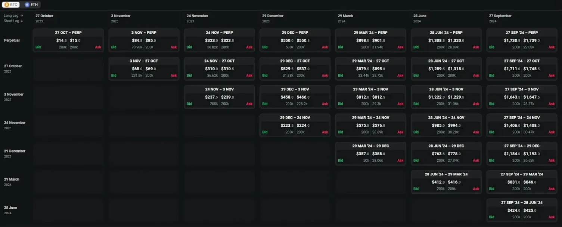Screen dimensions: 562x227
Task: Click the 228.2k ask size in 29 DEC – 3 NOV
Action: (302, 104)
